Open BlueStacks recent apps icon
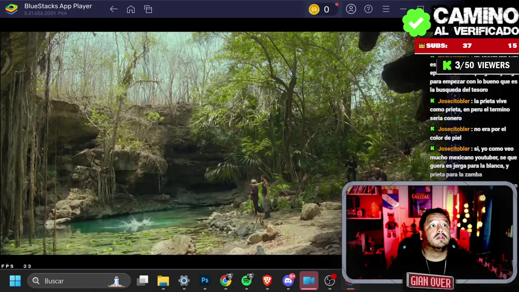Screen dimensions: 519x292 click(x=148, y=9)
